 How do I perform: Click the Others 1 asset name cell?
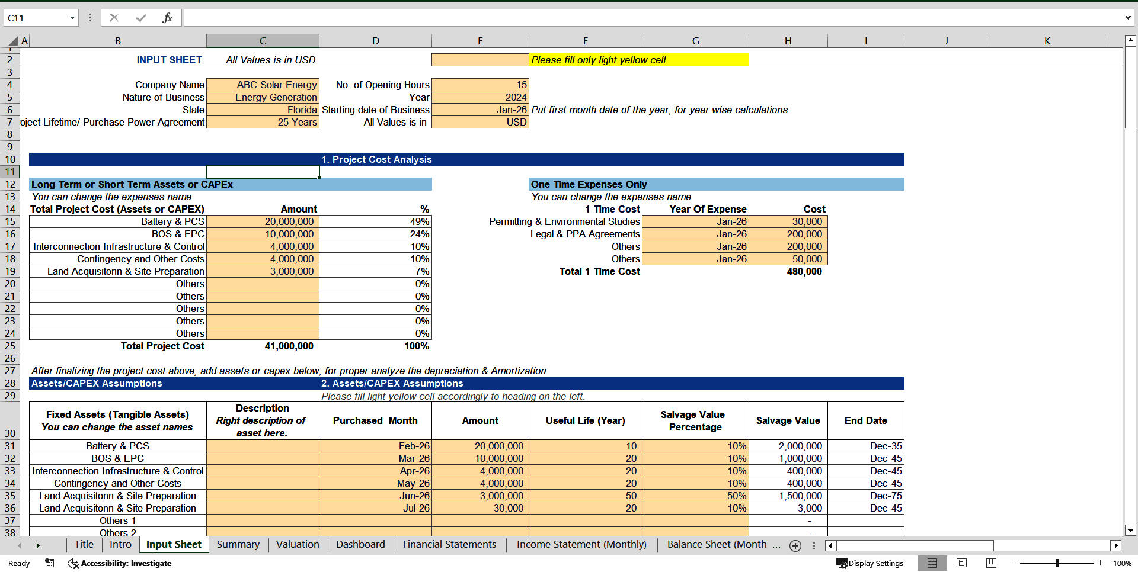coord(117,520)
